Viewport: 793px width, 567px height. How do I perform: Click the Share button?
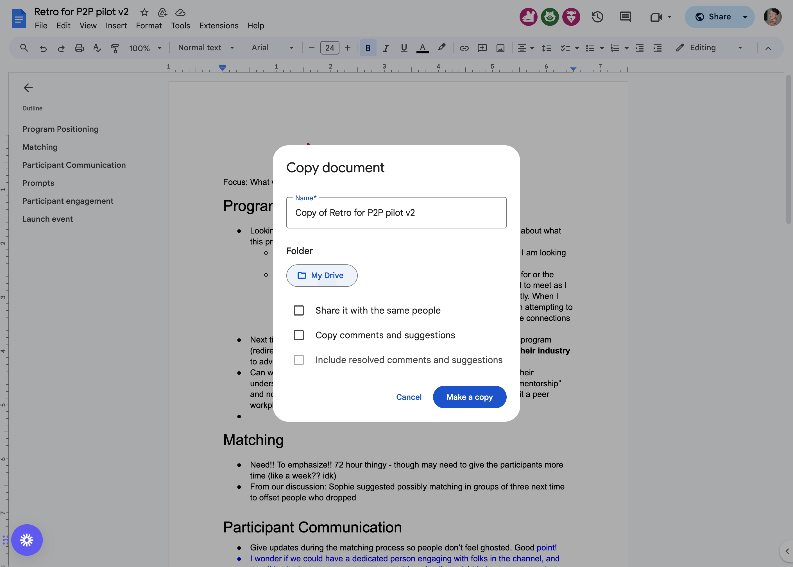(711, 17)
